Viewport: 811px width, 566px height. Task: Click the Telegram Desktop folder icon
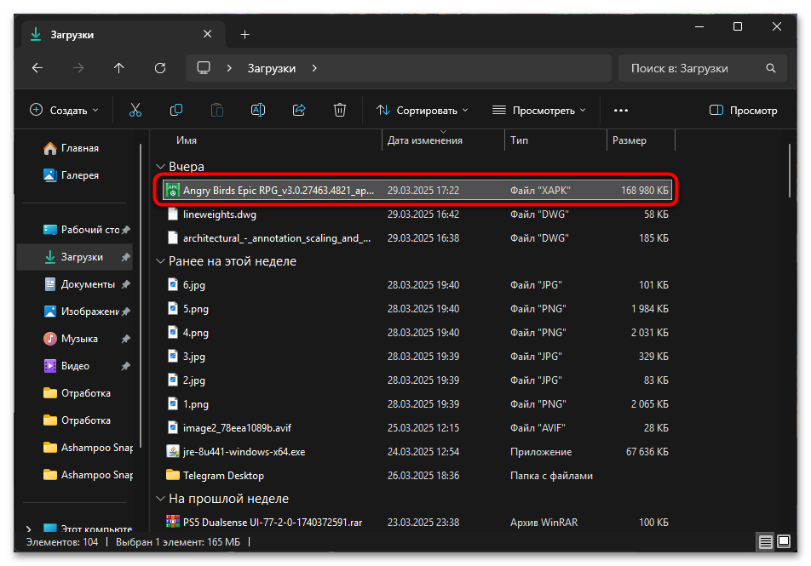(x=173, y=476)
